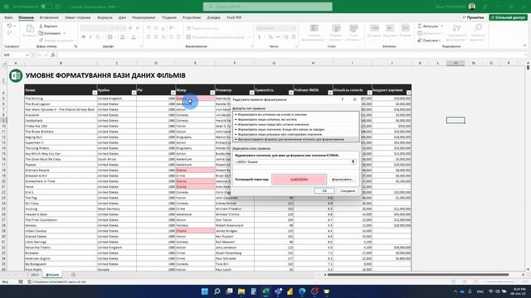531x298 pixels.
Task: Click OK in the formatting rule dialog
Action: coord(324,190)
